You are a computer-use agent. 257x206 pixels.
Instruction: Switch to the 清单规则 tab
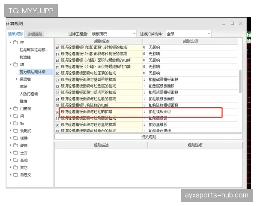point(15,34)
